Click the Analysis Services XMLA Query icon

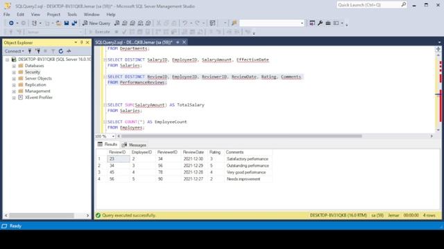(140, 23)
